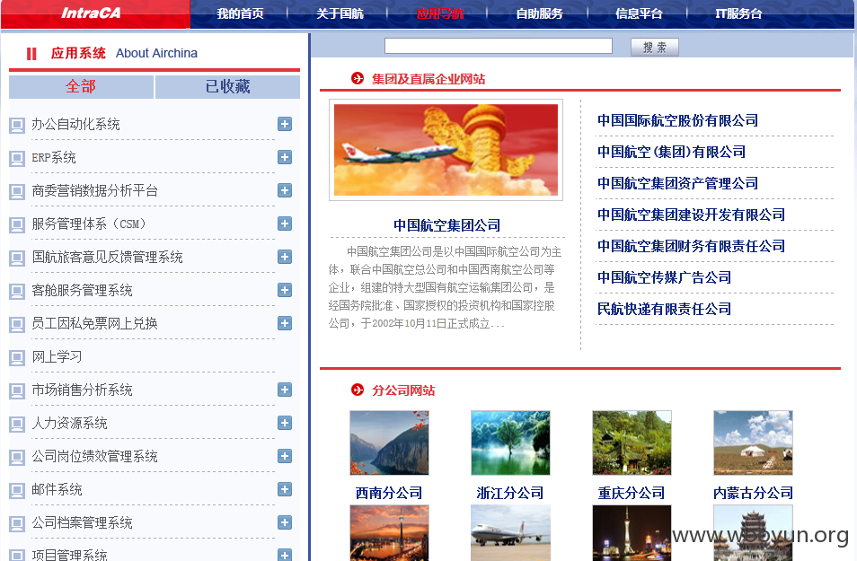Click the monitor icon beside 公司岗位绩效管理系统
The width and height of the screenshot is (857, 561).
point(17,458)
